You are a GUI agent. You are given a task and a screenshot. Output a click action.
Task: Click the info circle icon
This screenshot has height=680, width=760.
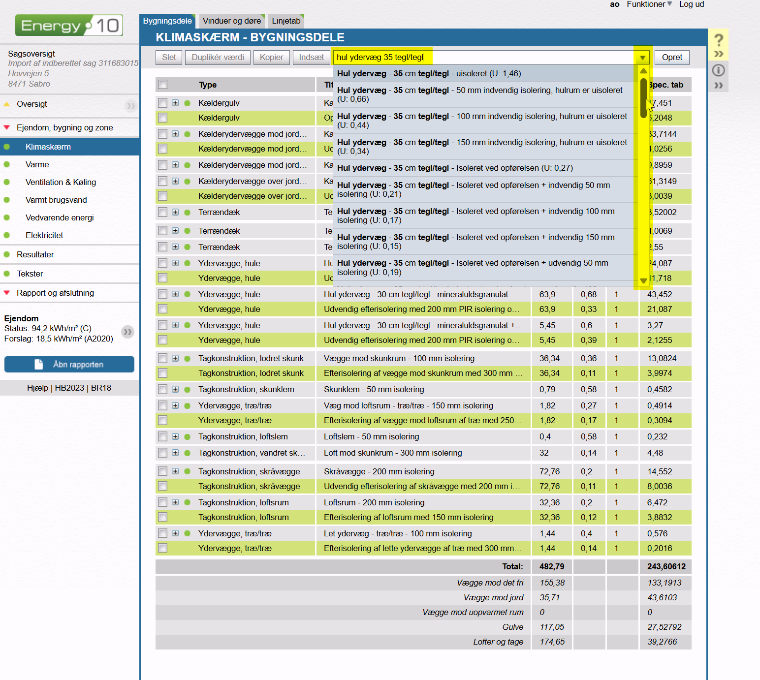coord(719,70)
